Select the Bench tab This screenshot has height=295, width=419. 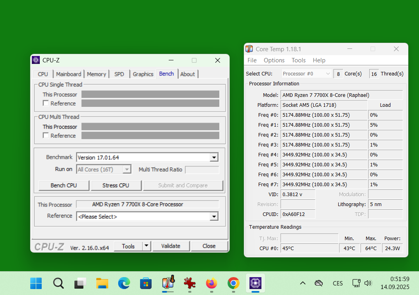[166, 73]
